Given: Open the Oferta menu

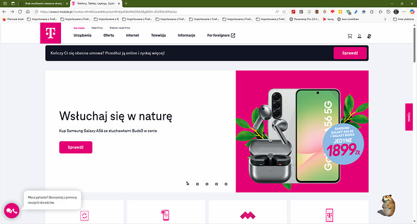Looking at the screenshot, I should click(x=109, y=35).
